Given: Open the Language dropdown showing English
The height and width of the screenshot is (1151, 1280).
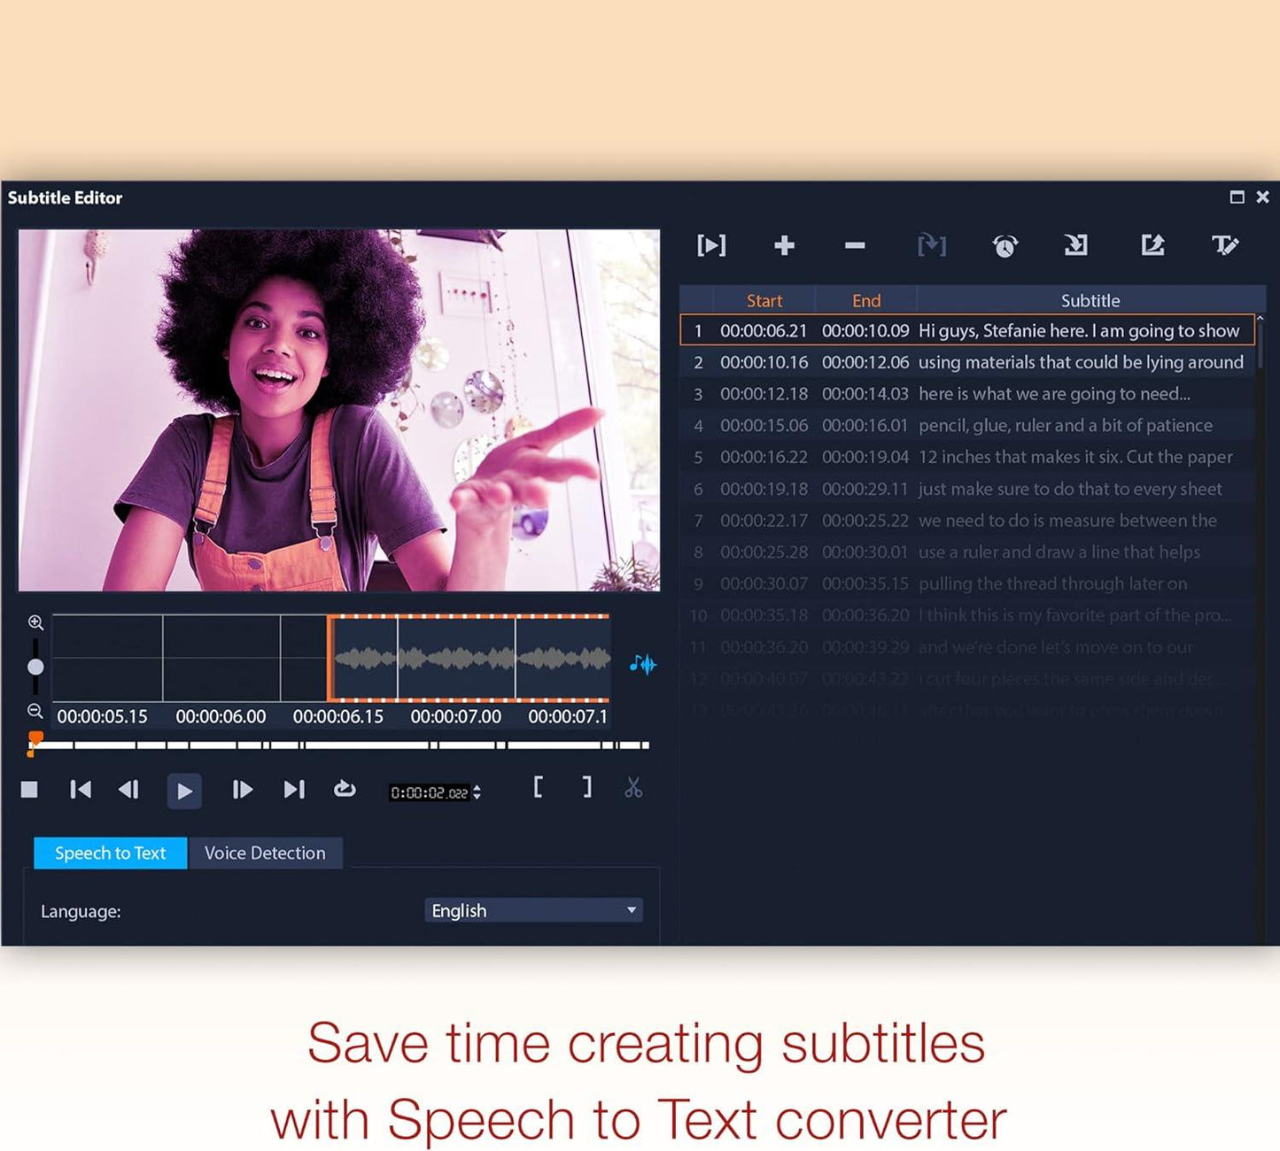Looking at the screenshot, I should (532, 910).
